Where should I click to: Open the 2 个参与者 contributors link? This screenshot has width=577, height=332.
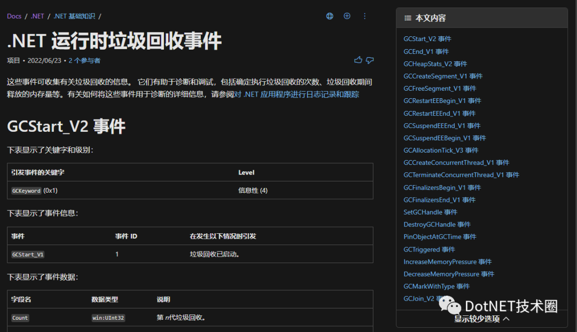[84, 61]
